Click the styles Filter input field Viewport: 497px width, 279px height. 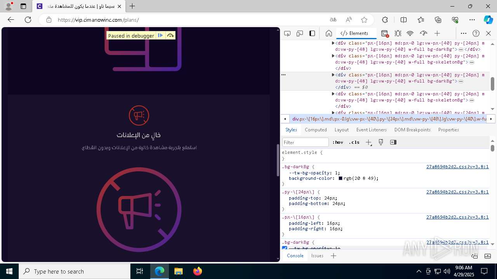click(x=306, y=142)
